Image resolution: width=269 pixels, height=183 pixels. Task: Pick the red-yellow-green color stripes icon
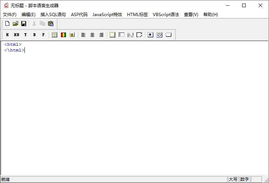[x=63, y=35]
